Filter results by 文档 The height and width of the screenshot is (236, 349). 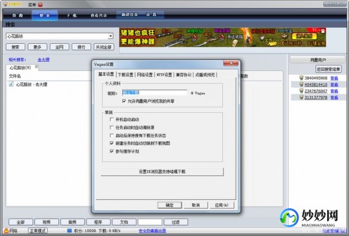(x=124, y=222)
